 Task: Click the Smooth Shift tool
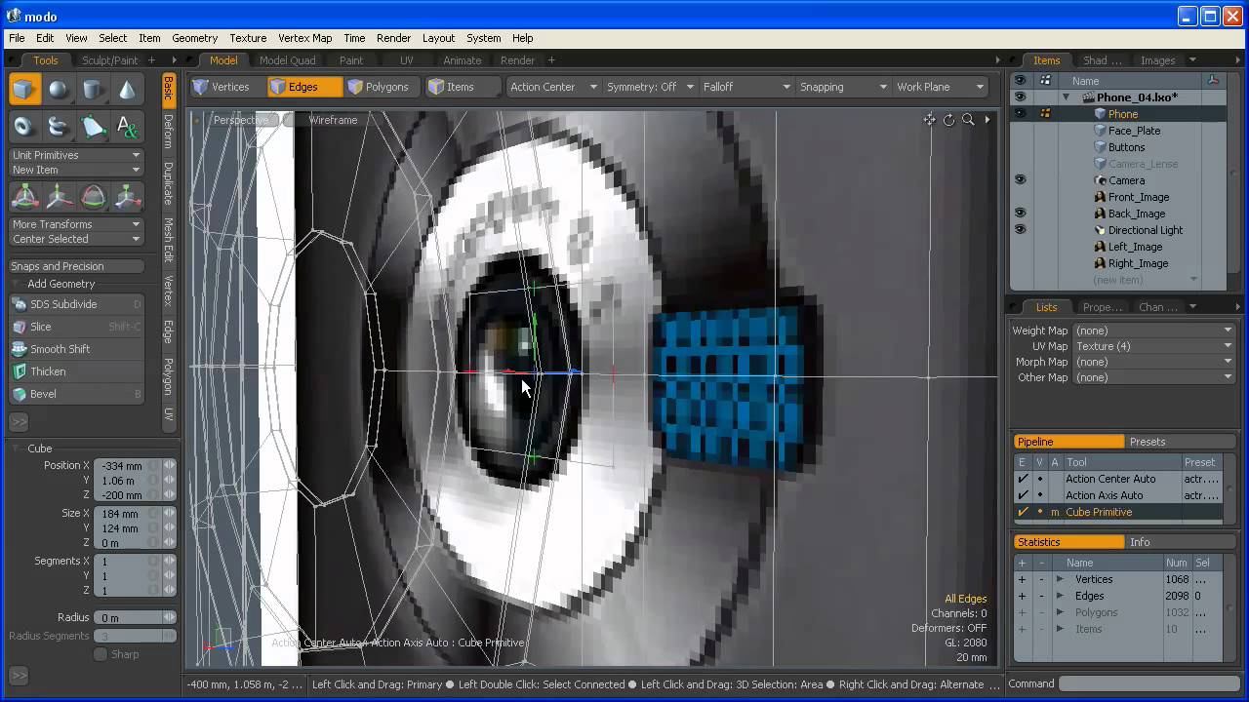coord(76,349)
